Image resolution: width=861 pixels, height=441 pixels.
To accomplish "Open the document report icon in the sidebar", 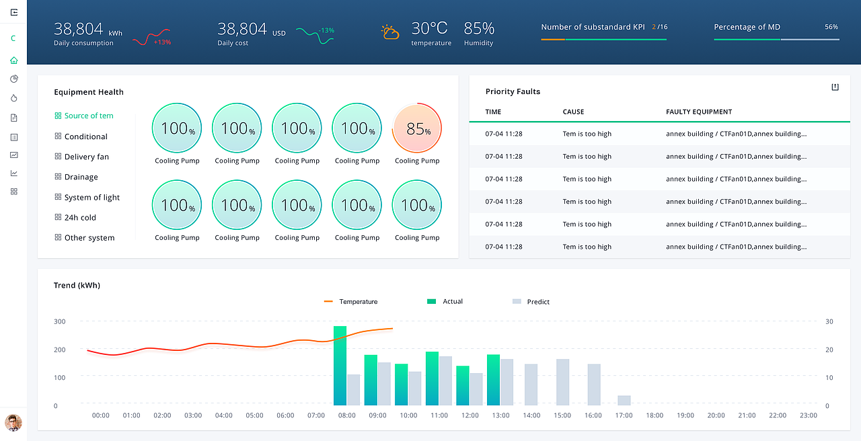I will pyautogui.click(x=14, y=118).
